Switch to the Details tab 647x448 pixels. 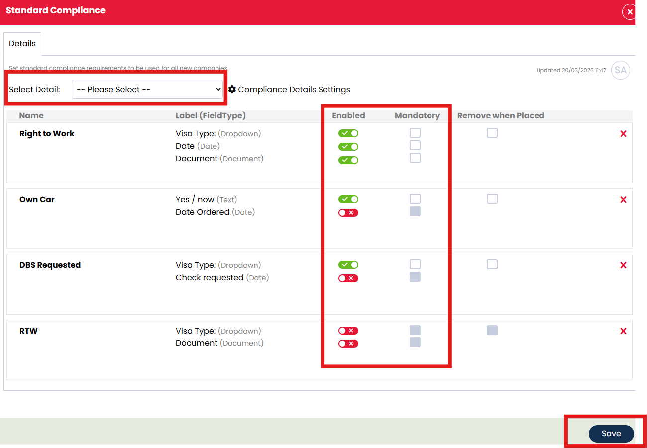22,44
